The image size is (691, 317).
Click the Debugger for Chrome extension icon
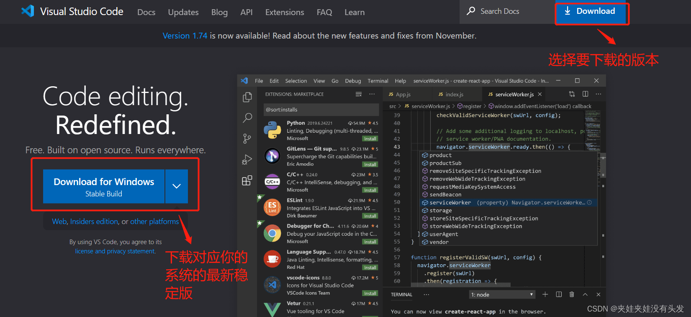[272, 233]
